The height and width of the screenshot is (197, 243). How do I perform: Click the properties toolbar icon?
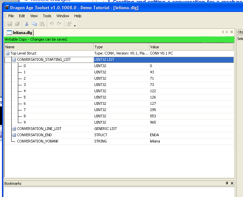tap(69, 24)
